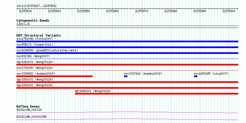Click nsv832366 (Wong2007) label
The height and width of the screenshot is (123, 246).
33,56
